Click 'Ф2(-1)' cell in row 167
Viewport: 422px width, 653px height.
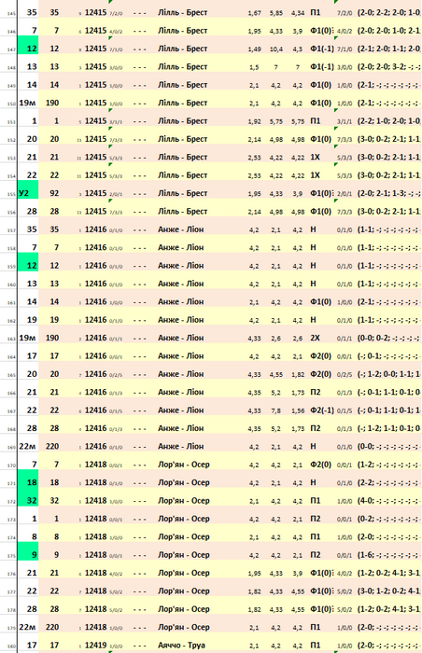[322, 410]
